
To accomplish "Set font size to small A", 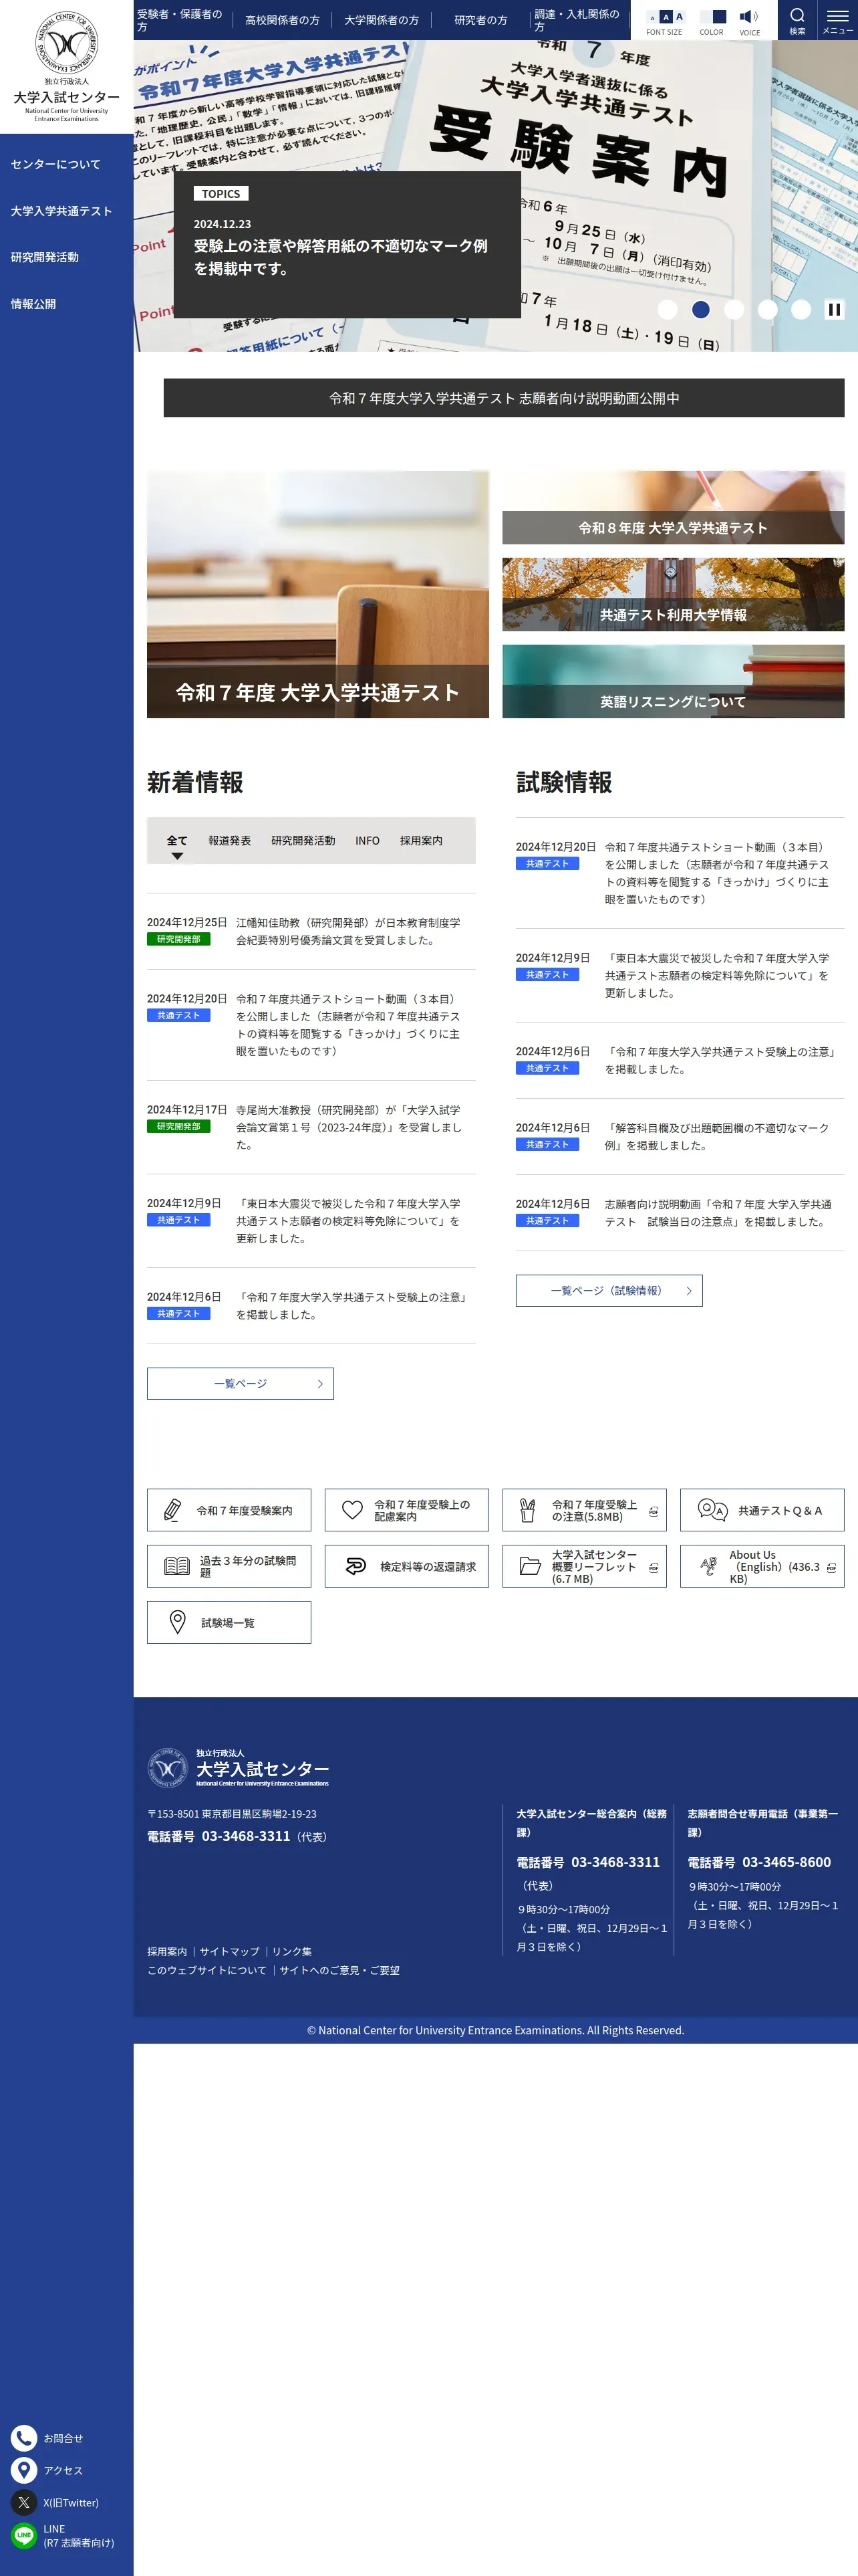I will pos(652,18).
